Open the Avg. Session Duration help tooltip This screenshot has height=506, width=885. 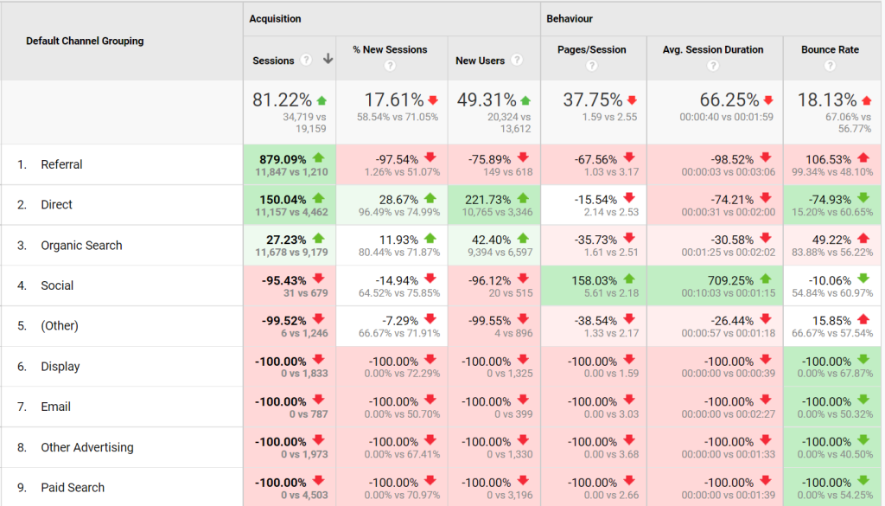[713, 64]
